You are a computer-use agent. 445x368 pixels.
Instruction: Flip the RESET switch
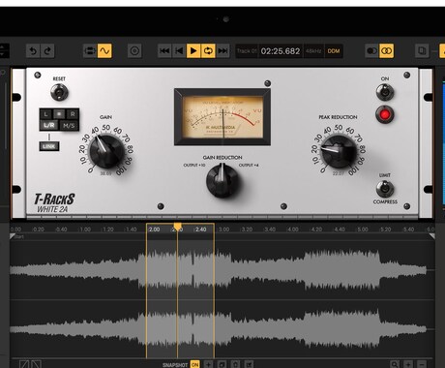tap(59, 92)
